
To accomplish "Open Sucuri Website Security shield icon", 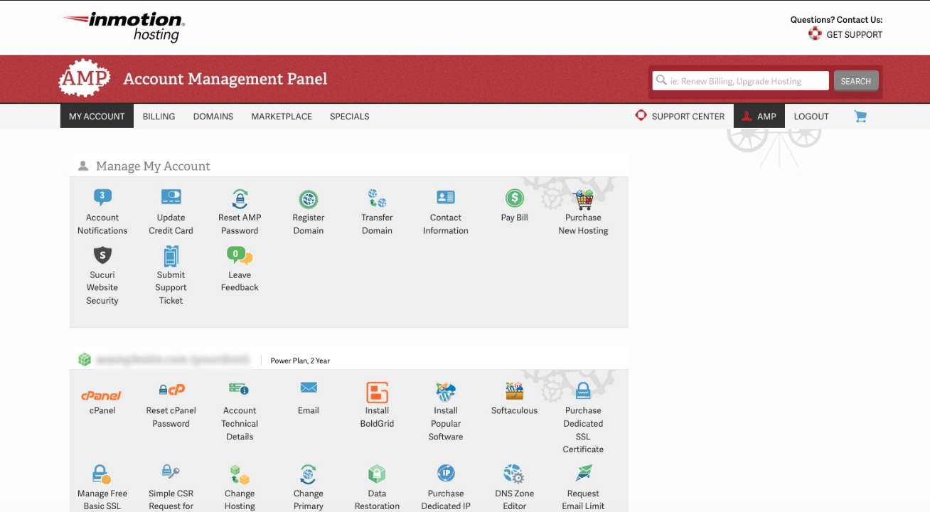I will point(102,255).
